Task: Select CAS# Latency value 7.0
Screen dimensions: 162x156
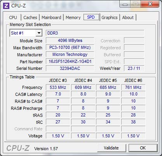Action: [x=58, y=94]
